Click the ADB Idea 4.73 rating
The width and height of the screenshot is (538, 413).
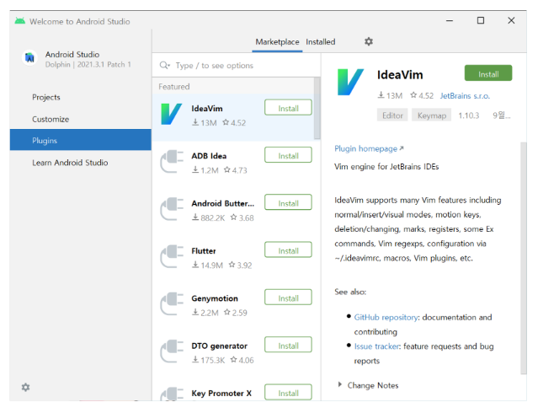[x=236, y=170]
